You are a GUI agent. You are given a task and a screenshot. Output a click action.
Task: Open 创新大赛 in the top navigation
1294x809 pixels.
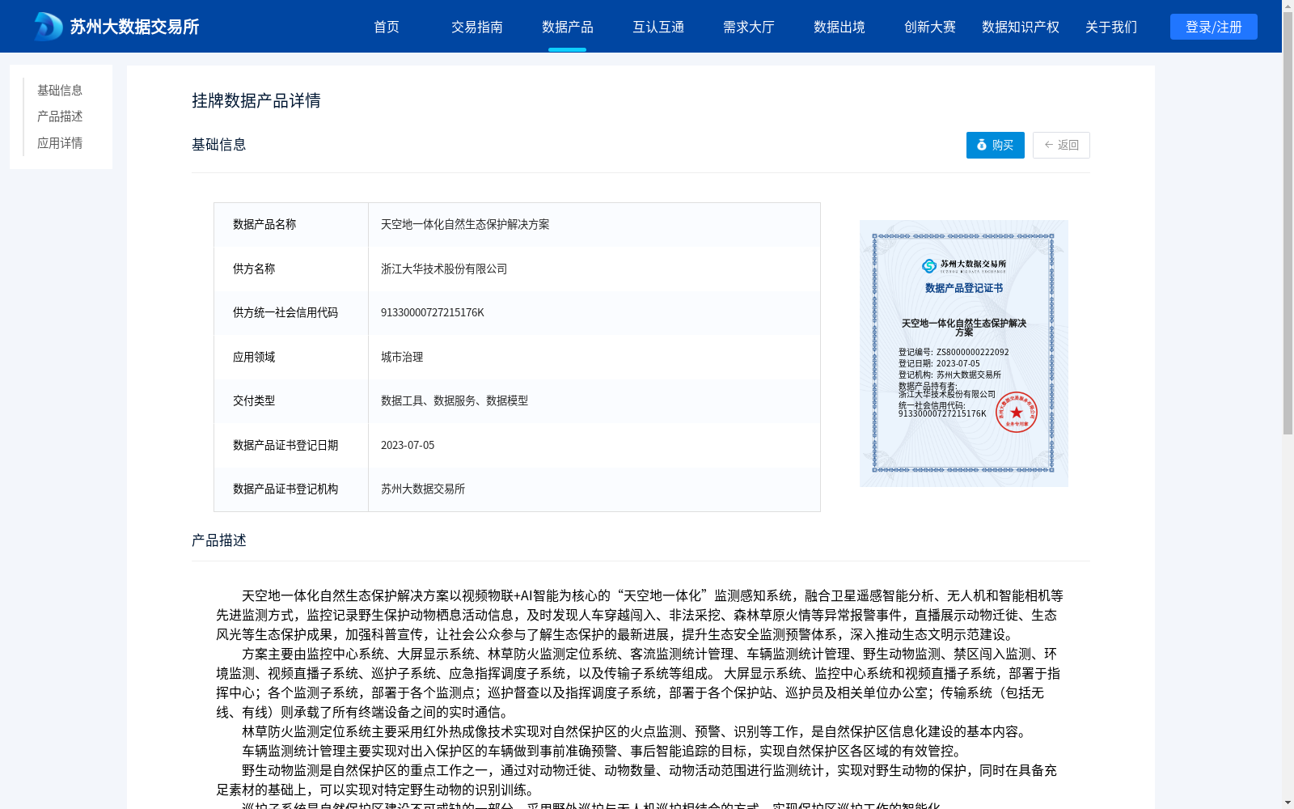coord(930,27)
